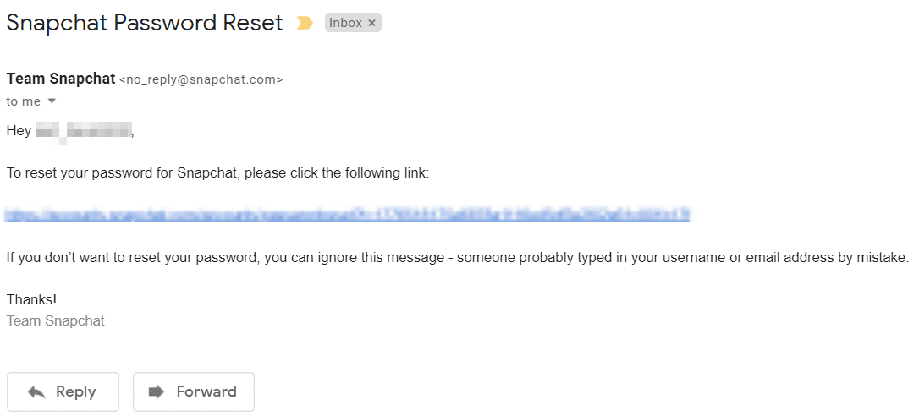
Task: Click the "to me" recipient text
Action: tap(23, 101)
